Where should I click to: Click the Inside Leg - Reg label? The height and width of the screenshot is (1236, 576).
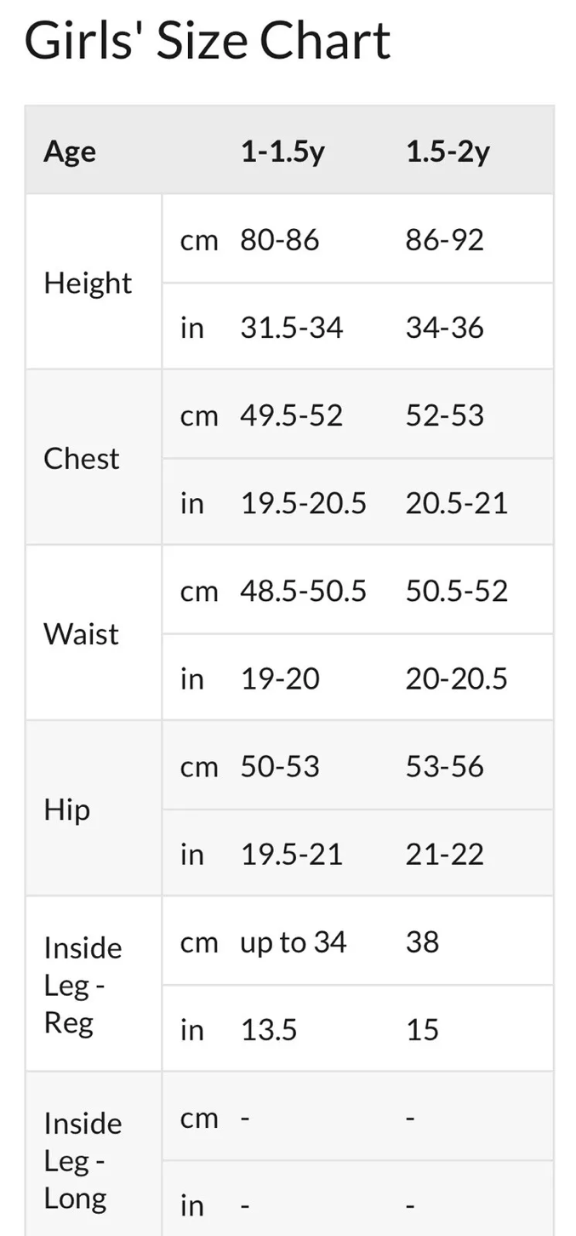point(83,985)
